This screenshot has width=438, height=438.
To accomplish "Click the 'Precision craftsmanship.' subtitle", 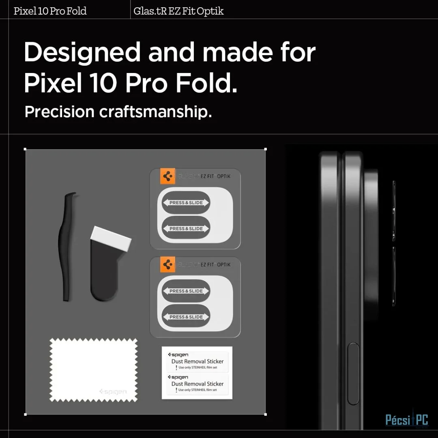I will (x=118, y=112).
